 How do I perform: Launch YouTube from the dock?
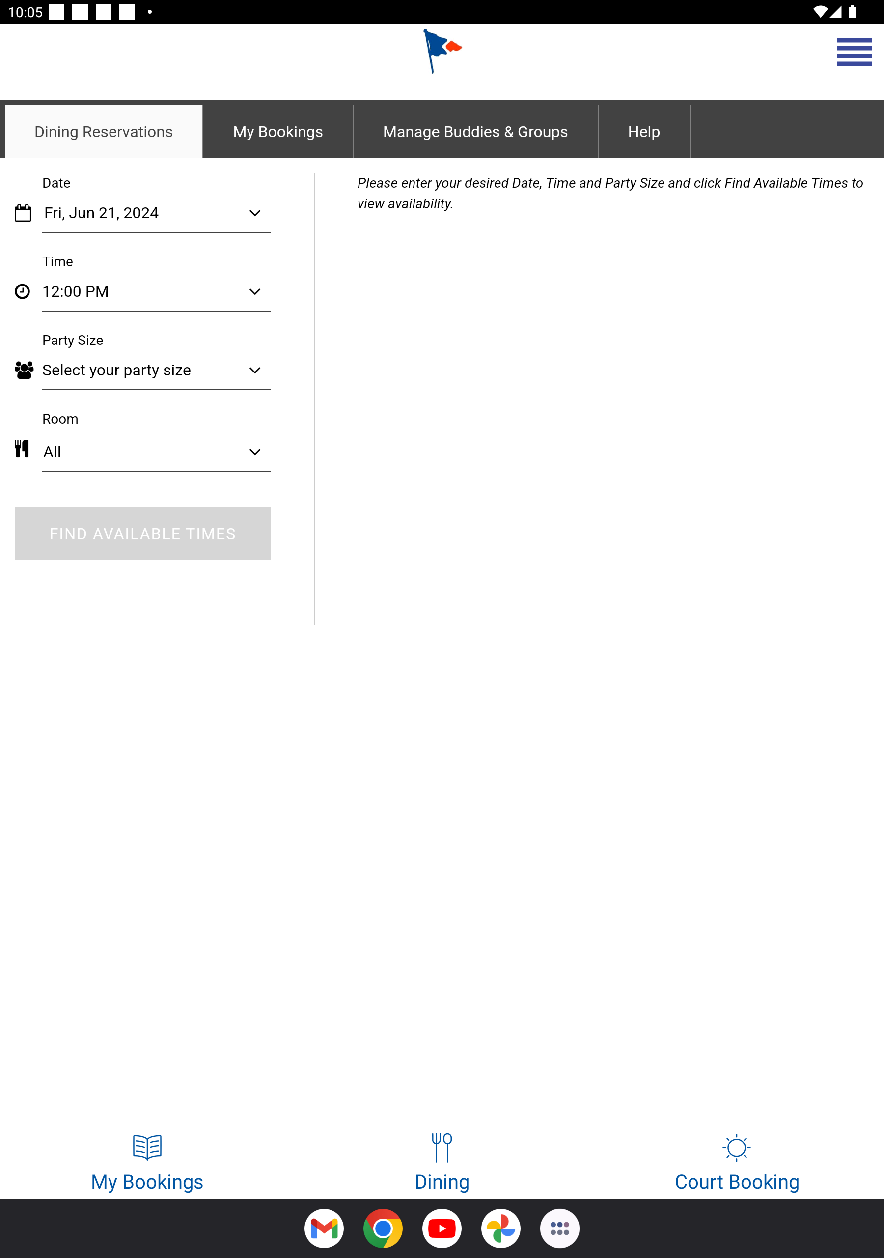coord(442,1229)
